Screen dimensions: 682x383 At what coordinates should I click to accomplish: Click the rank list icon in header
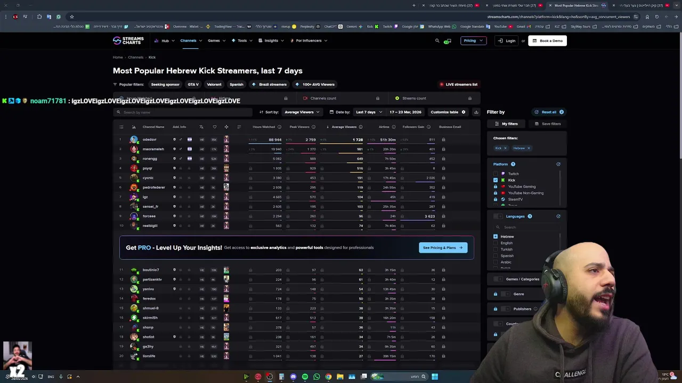121,127
